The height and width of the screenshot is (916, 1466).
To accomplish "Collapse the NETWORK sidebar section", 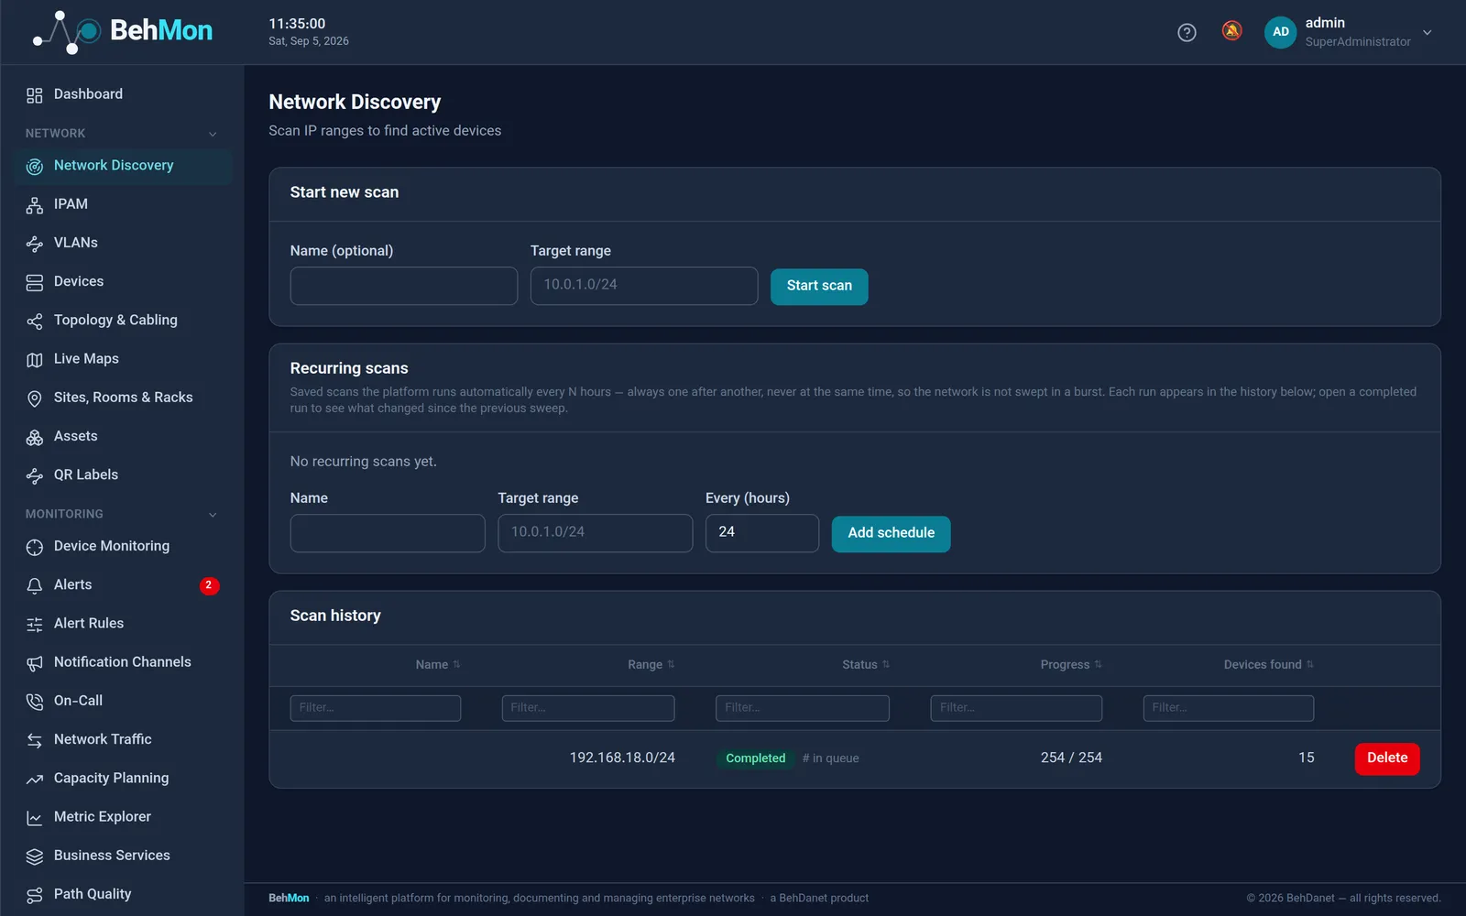I will pos(213,134).
